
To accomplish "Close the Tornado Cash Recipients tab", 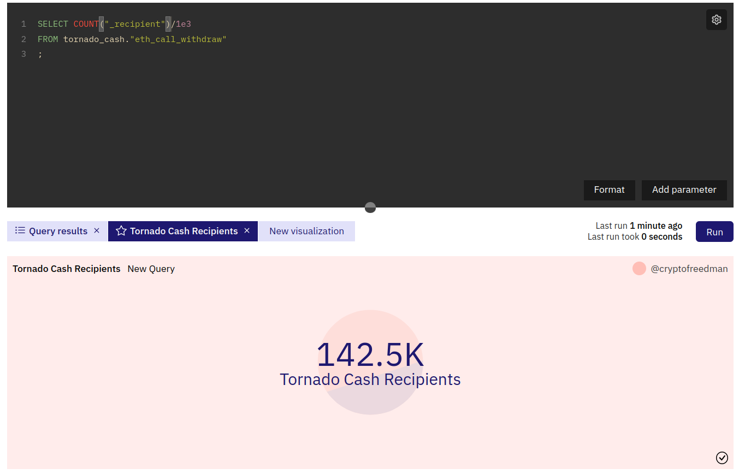I will (247, 230).
